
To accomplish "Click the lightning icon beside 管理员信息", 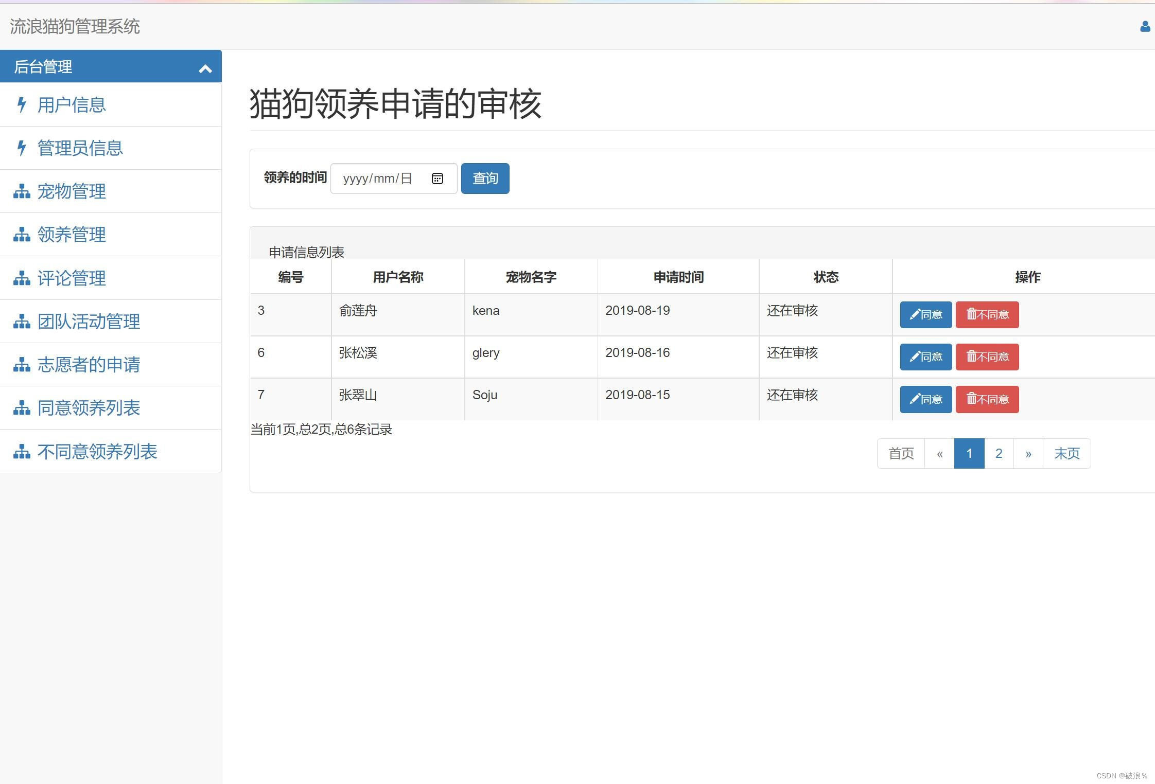I will (22, 148).
